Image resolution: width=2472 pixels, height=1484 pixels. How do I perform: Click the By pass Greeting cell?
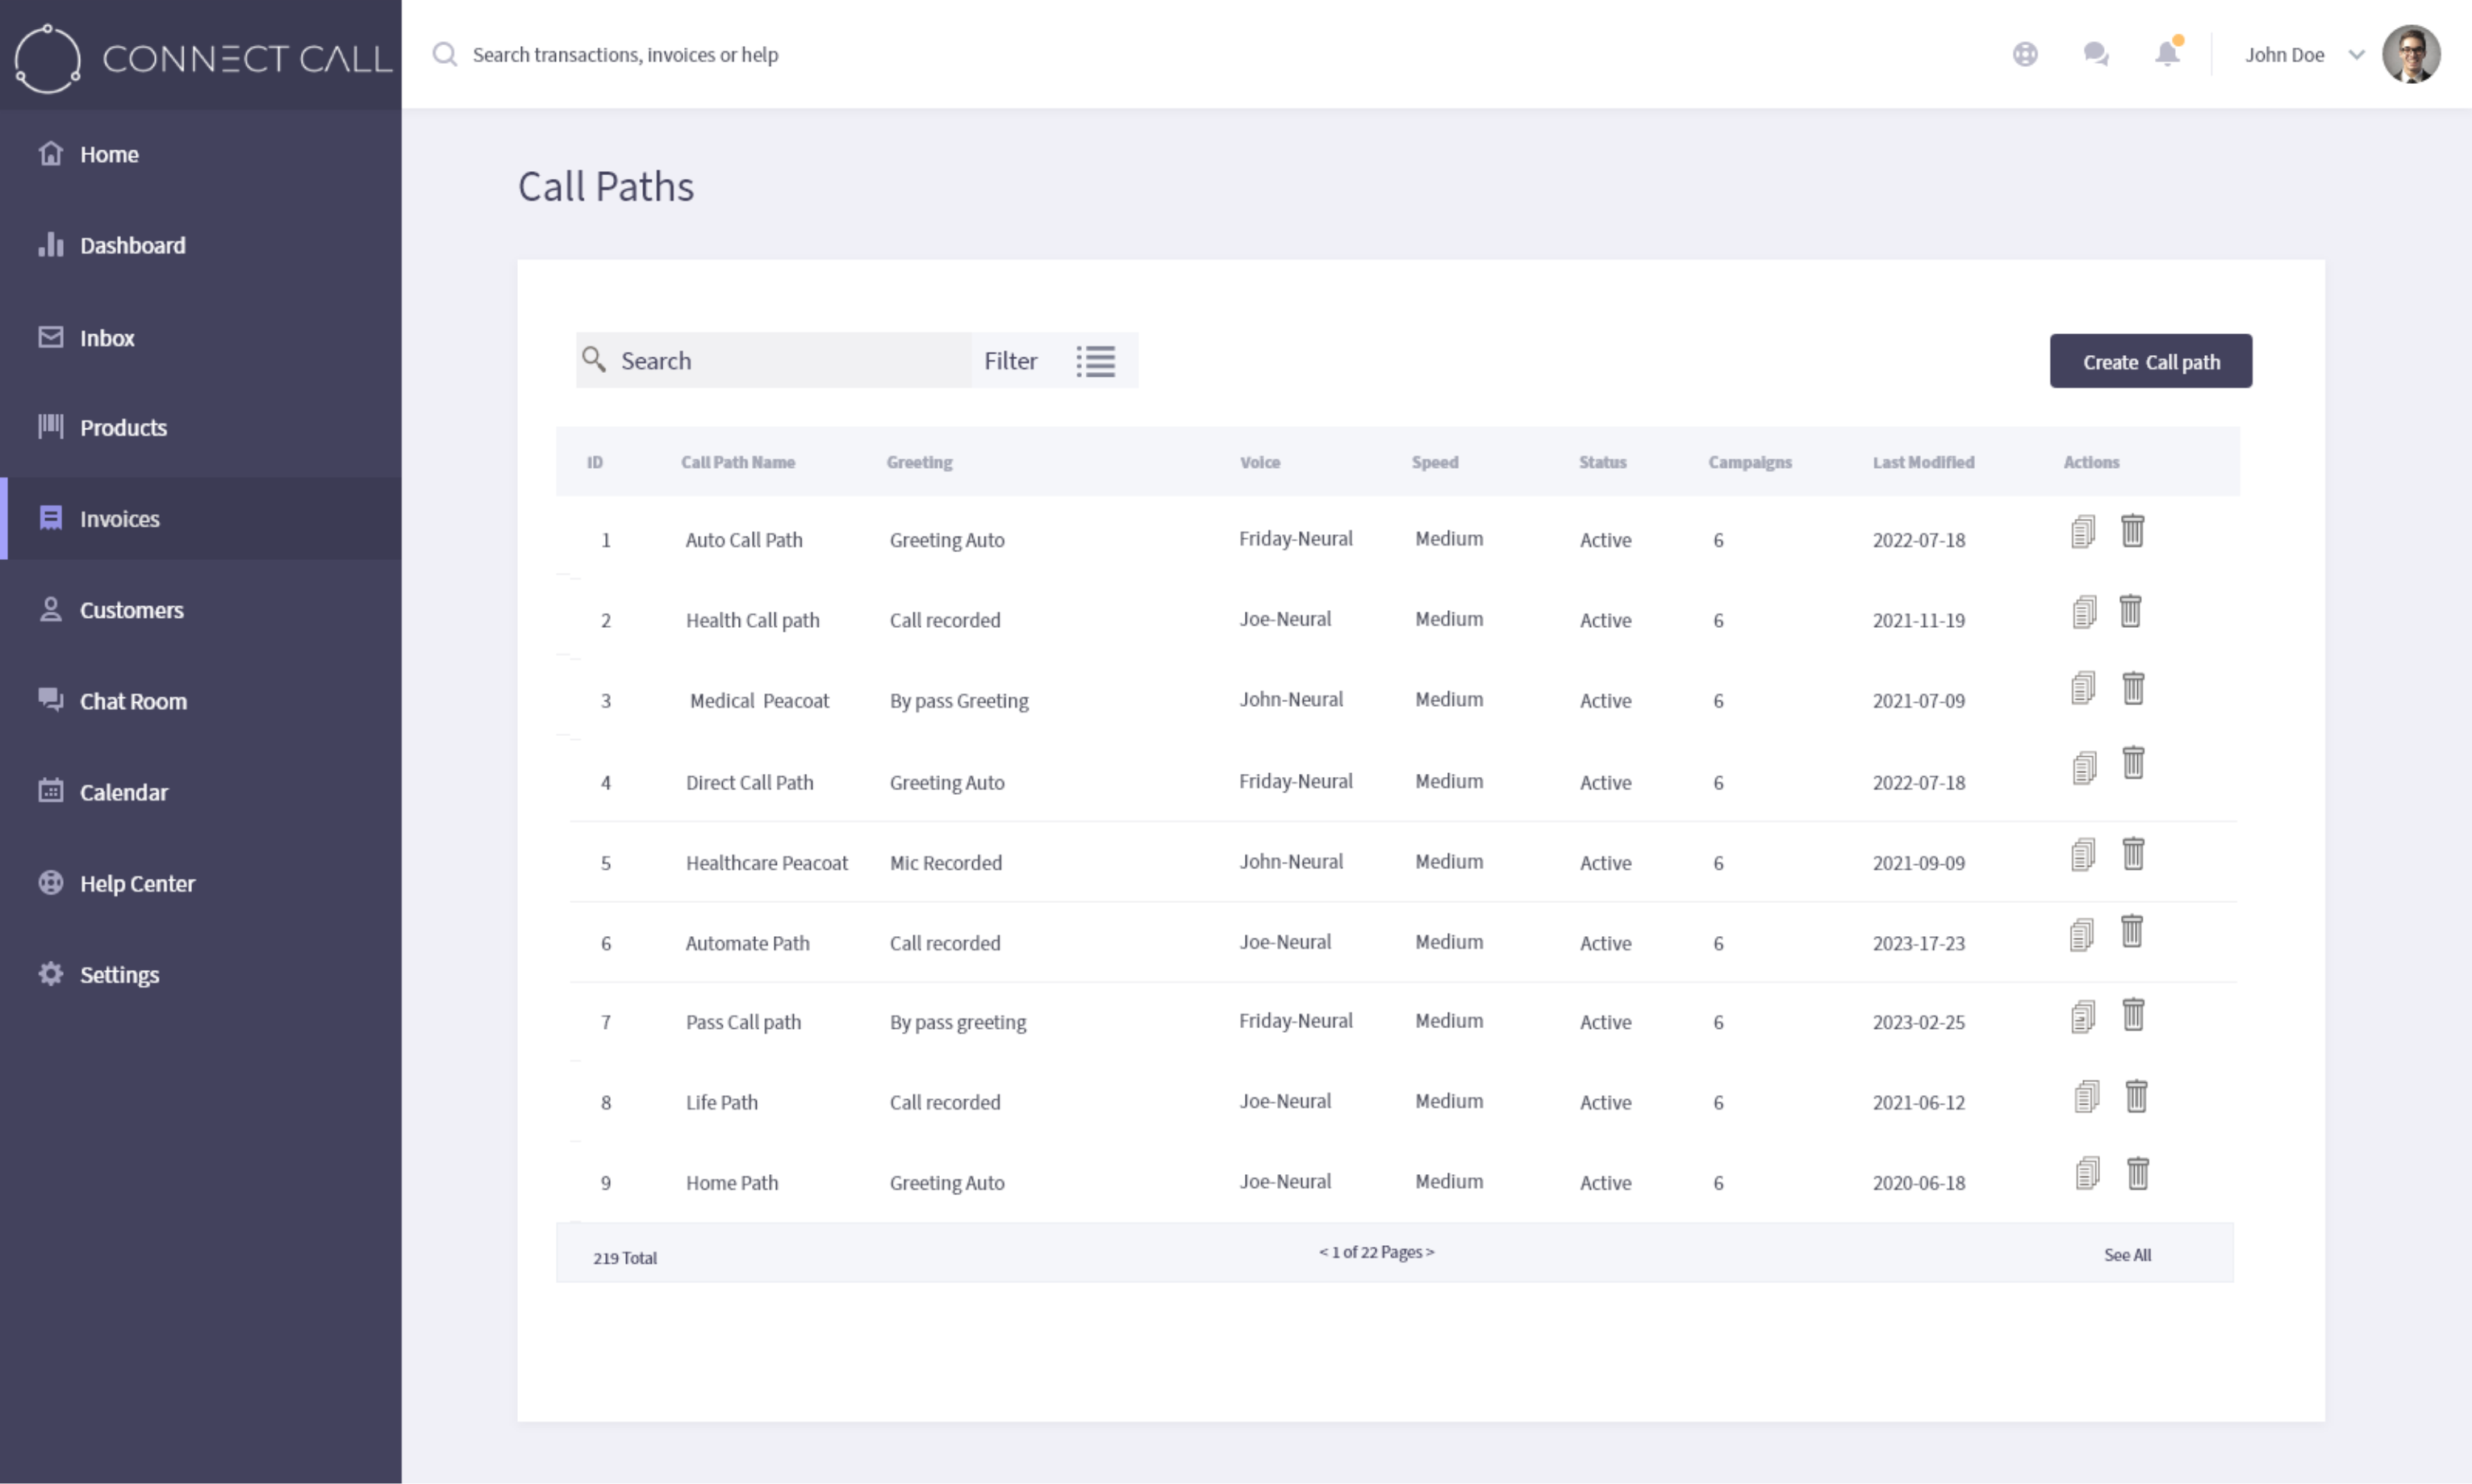(x=958, y=701)
